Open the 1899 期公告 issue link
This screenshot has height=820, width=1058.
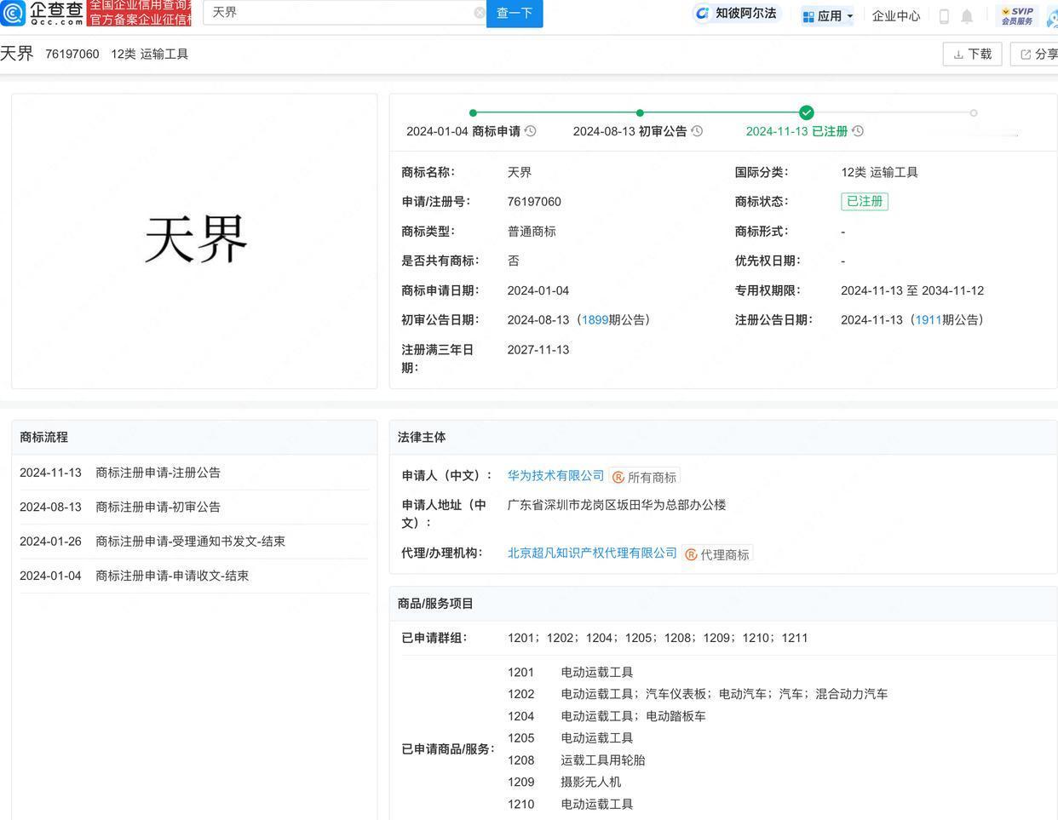(x=595, y=320)
